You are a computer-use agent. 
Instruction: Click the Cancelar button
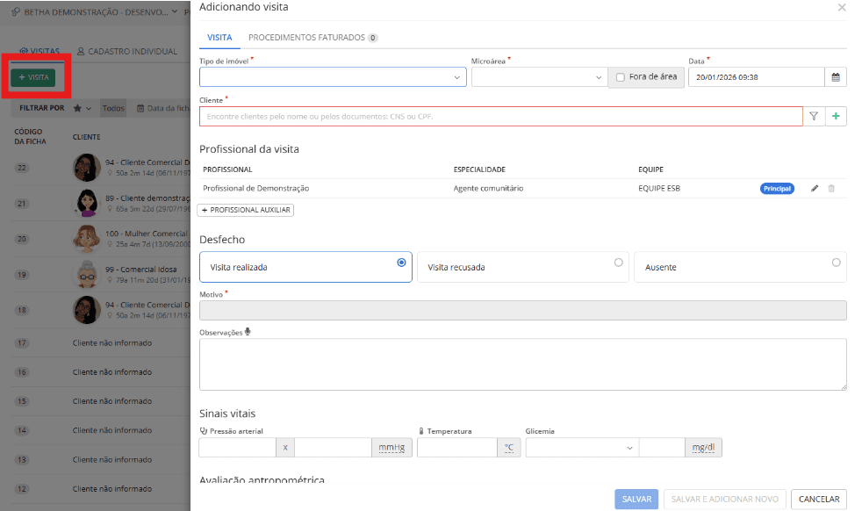[x=818, y=499]
